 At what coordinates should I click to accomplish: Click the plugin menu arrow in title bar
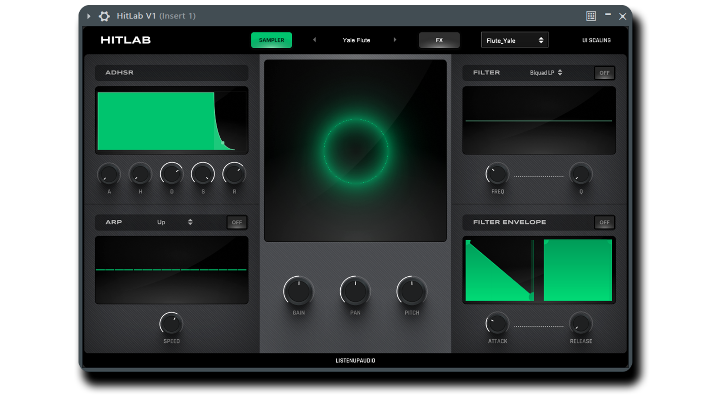click(89, 16)
